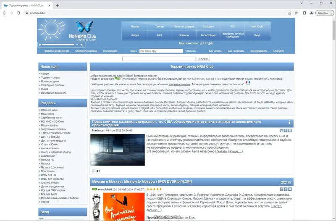The height and width of the screenshot is (221, 336).
Task: Click the FREE badge next to nnmclub0112
Action: pyautogui.click(x=94, y=189)
